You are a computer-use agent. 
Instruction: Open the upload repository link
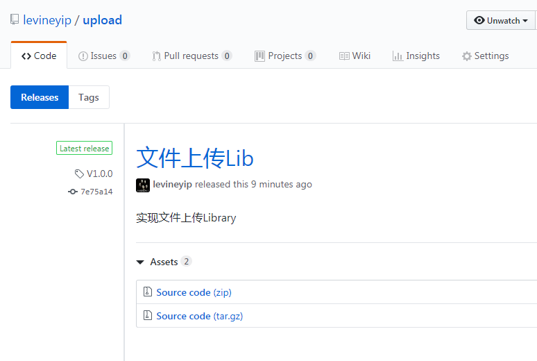point(103,20)
